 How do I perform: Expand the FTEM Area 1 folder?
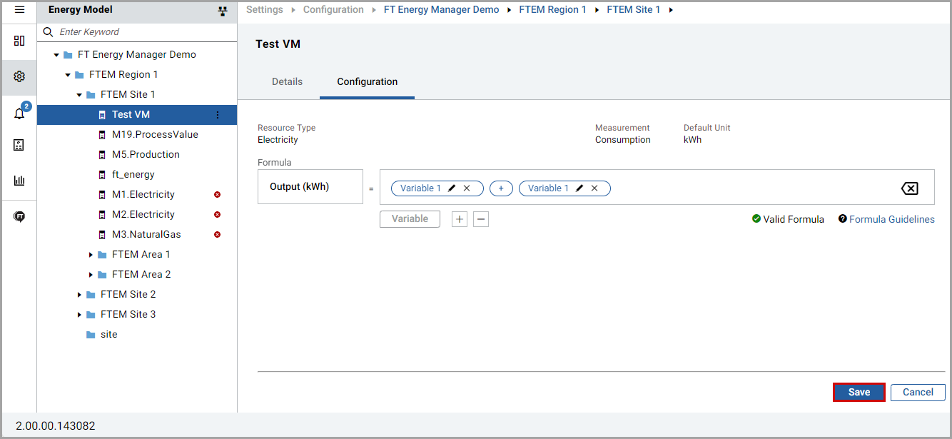[x=91, y=255]
